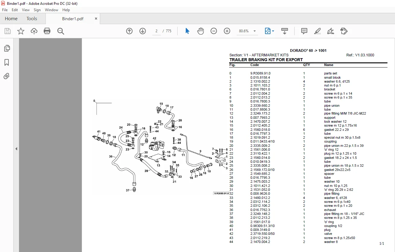The image size is (395, 252).
Task: Open the find text magnifier tool
Action: click(x=61, y=31)
